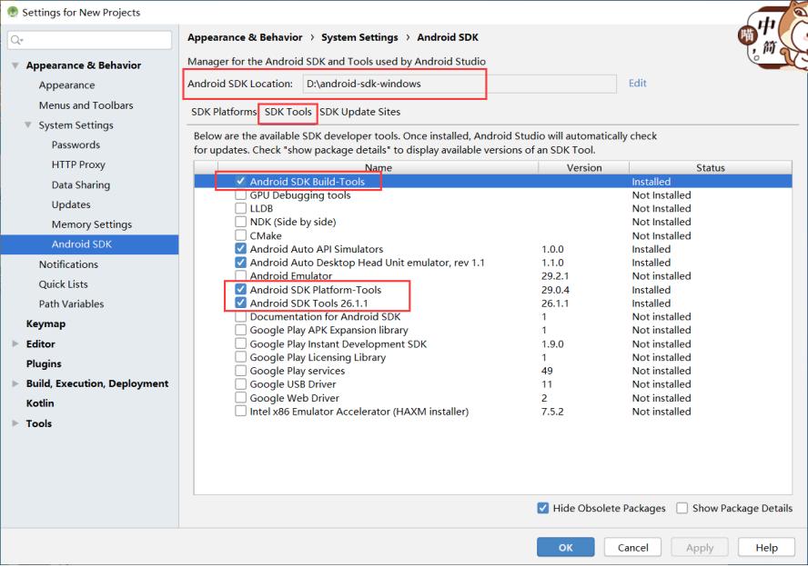Screen dimensions: 808x567
Task: Click the Android SDK Location path field
Action: 460,84
